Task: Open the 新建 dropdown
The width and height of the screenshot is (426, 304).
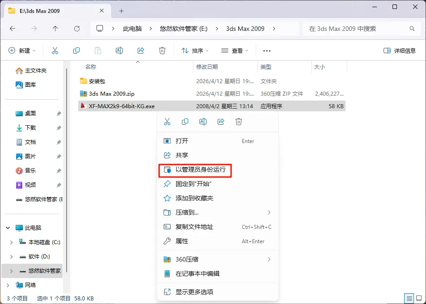Action: click(22, 51)
